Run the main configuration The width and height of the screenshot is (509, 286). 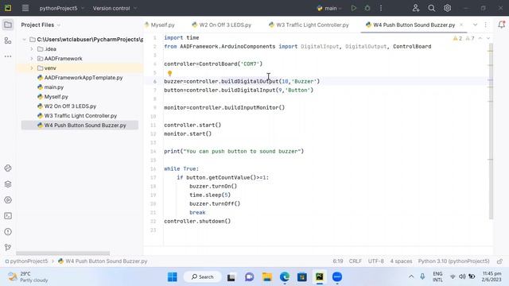click(x=353, y=8)
